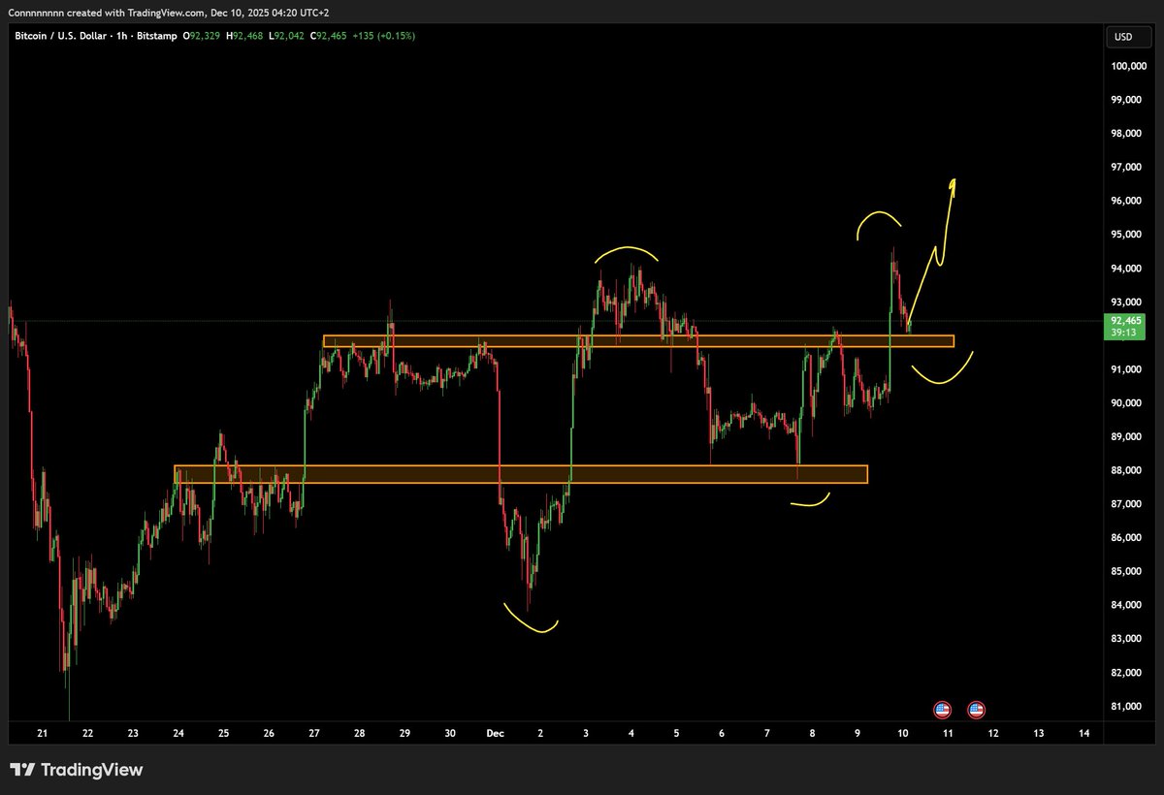Click date label 28 on the time axis
Viewport: 1164px width, 795px height.
(x=359, y=734)
